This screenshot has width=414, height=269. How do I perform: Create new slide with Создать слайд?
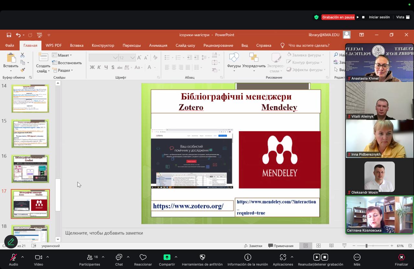tap(43, 62)
